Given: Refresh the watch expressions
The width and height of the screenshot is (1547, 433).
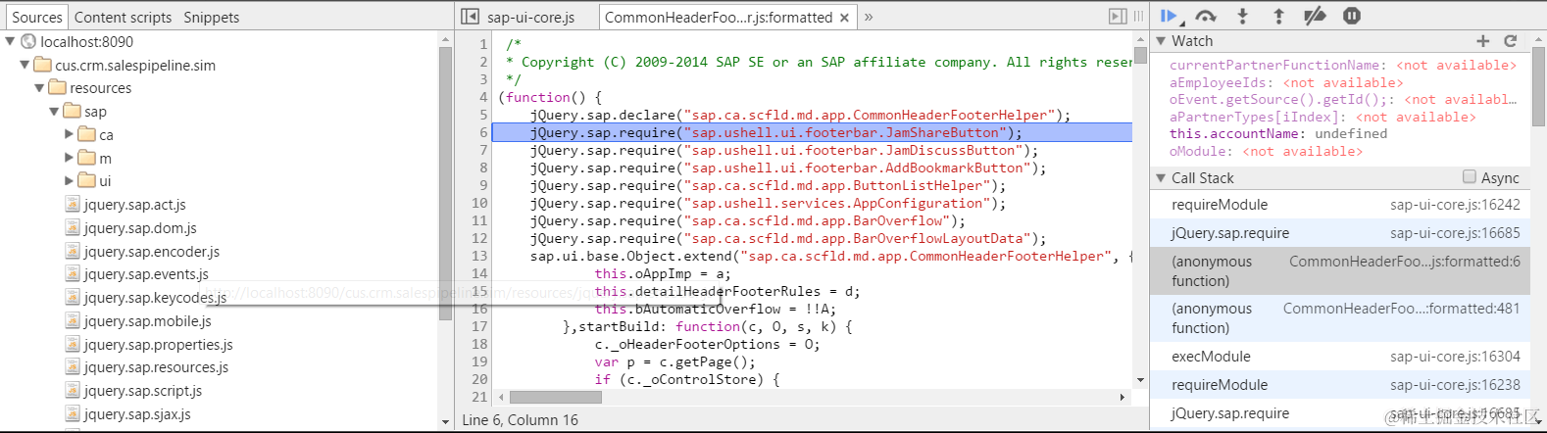Looking at the screenshot, I should coord(1511,41).
